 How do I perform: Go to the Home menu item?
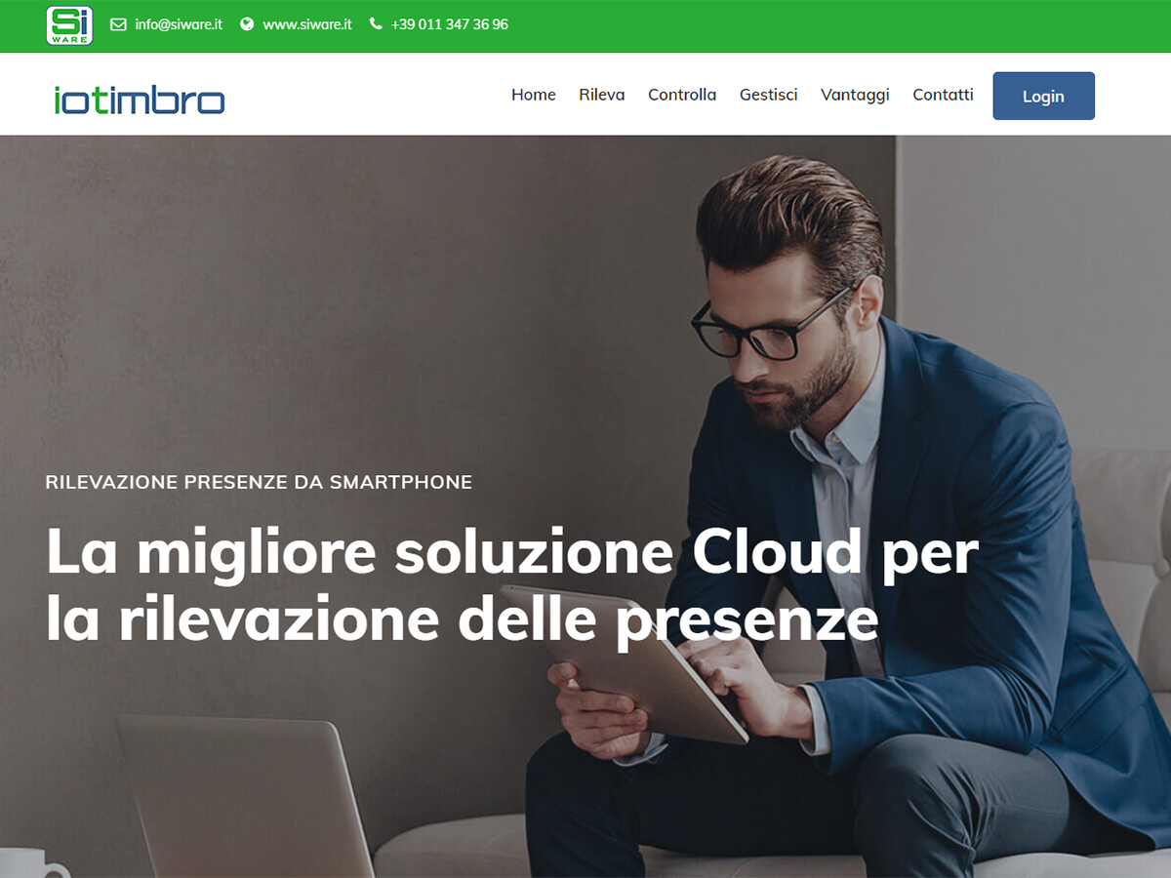534,95
